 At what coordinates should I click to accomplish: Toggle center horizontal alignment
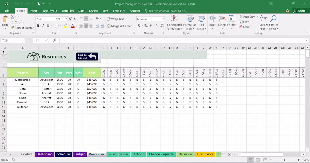[86, 26]
